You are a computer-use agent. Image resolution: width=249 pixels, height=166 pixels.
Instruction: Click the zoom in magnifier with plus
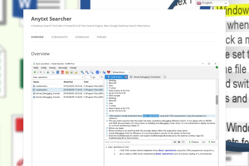click(82, 72)
